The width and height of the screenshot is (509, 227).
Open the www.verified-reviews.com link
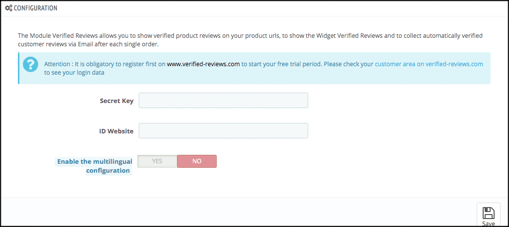pyautogui.click(x=203, y=64)
